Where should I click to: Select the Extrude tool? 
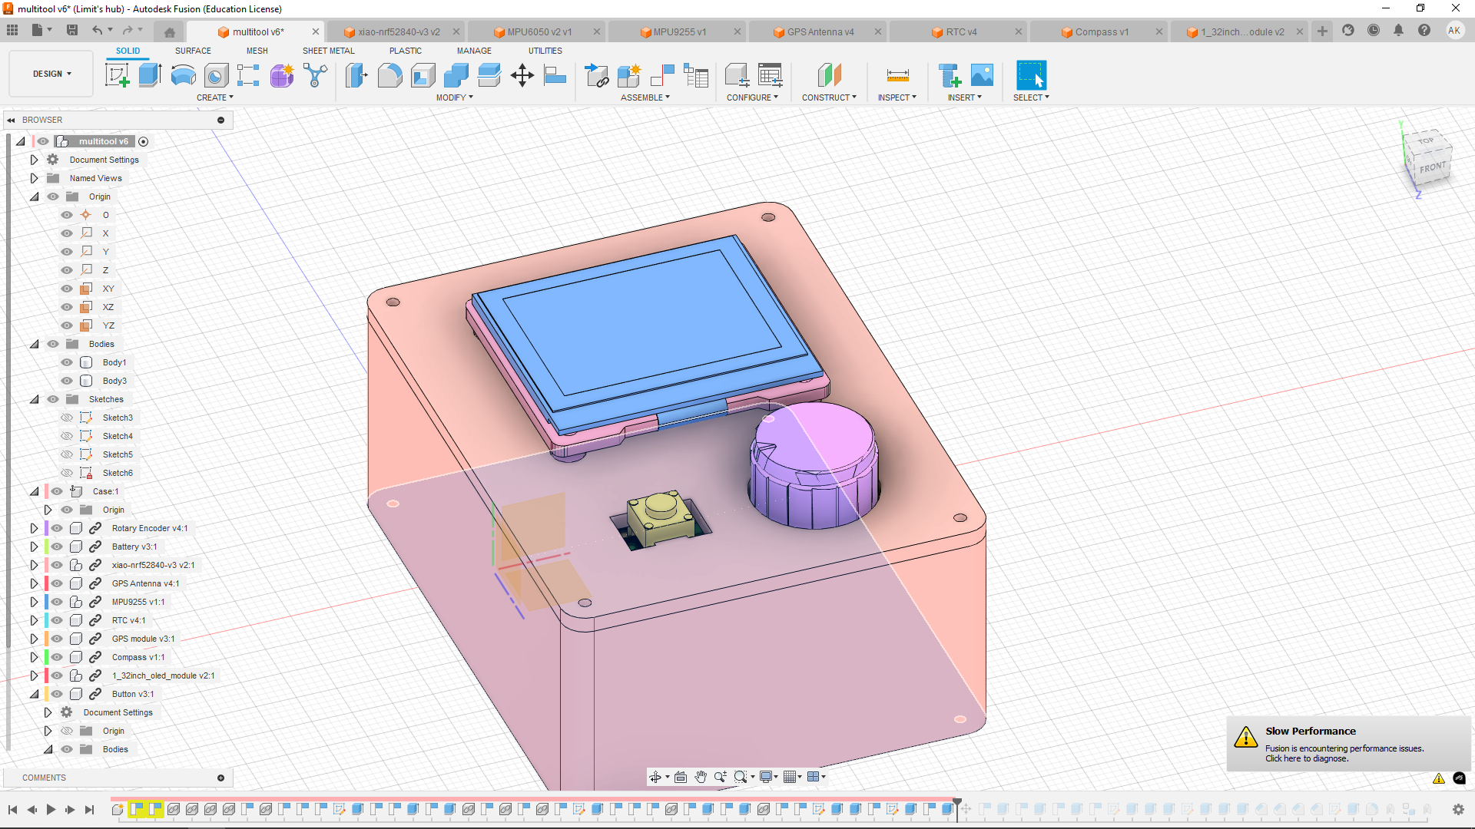point(150,75)
